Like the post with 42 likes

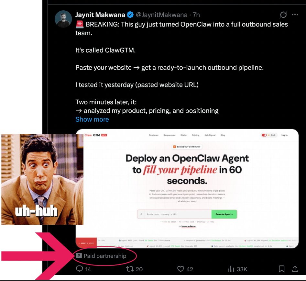[185, 269]
